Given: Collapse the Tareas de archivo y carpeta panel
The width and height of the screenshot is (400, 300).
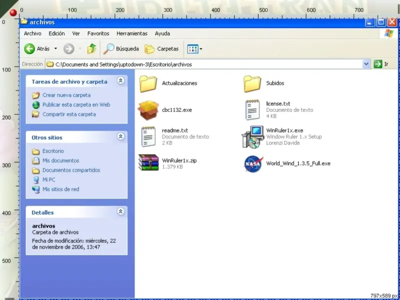Looking at the screenshot, I should click(120, 81).
